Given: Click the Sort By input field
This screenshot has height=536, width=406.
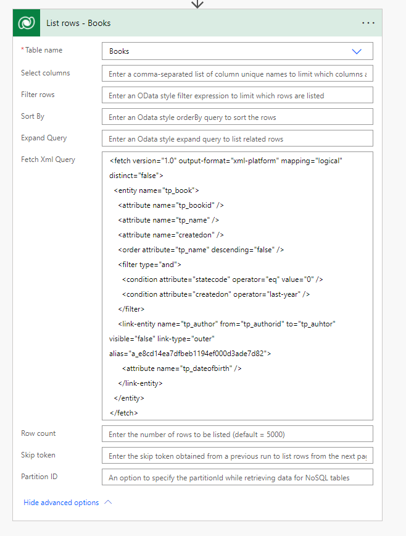Looking at the screenshot, I should click(237, 117).
